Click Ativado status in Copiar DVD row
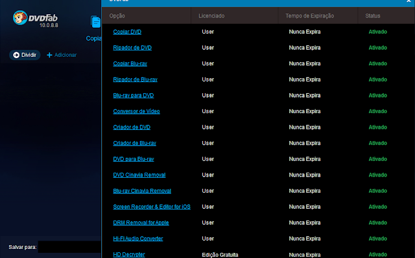 (377, 32)
